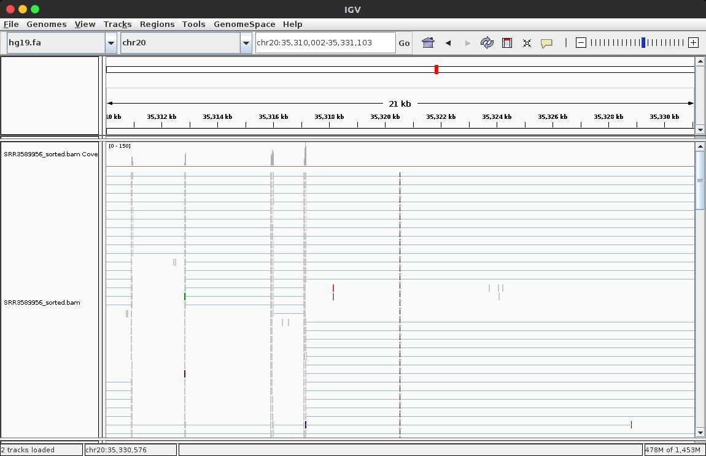The height and width of the screenshot is (456, 706).
Task: Click the green mismatch mark in the alignments
Action: point(185,297)
